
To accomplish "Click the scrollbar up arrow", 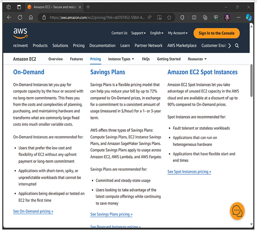I will [x=251, y=26].
